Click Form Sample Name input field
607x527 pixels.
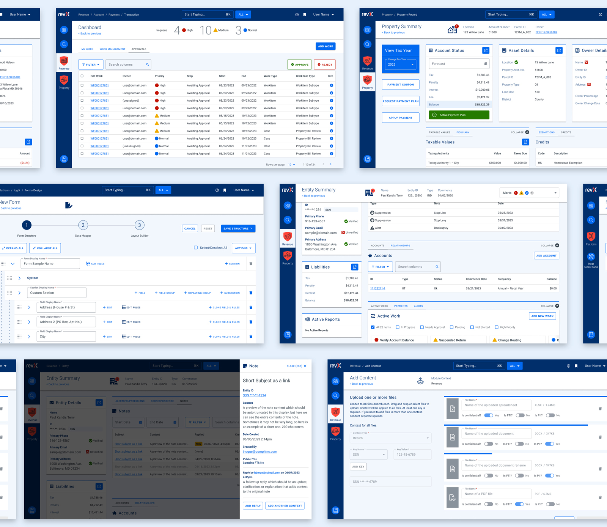pyautogui.click(x=50, y=264)
